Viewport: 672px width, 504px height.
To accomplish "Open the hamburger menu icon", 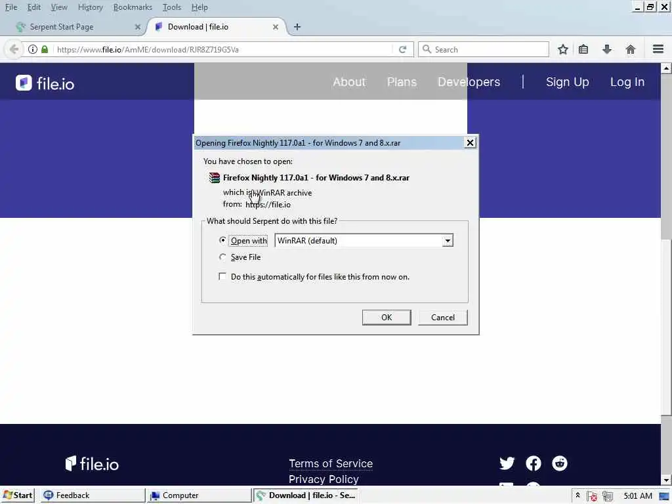I will tap(658, 49).
